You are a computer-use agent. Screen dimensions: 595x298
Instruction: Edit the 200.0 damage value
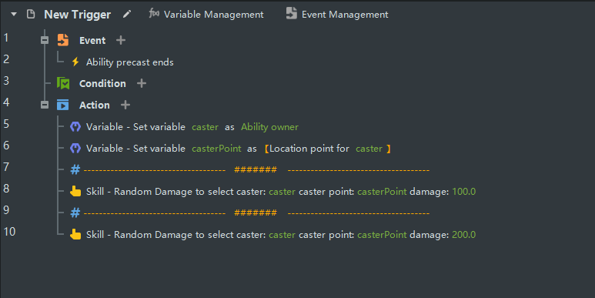coord(463,235)
